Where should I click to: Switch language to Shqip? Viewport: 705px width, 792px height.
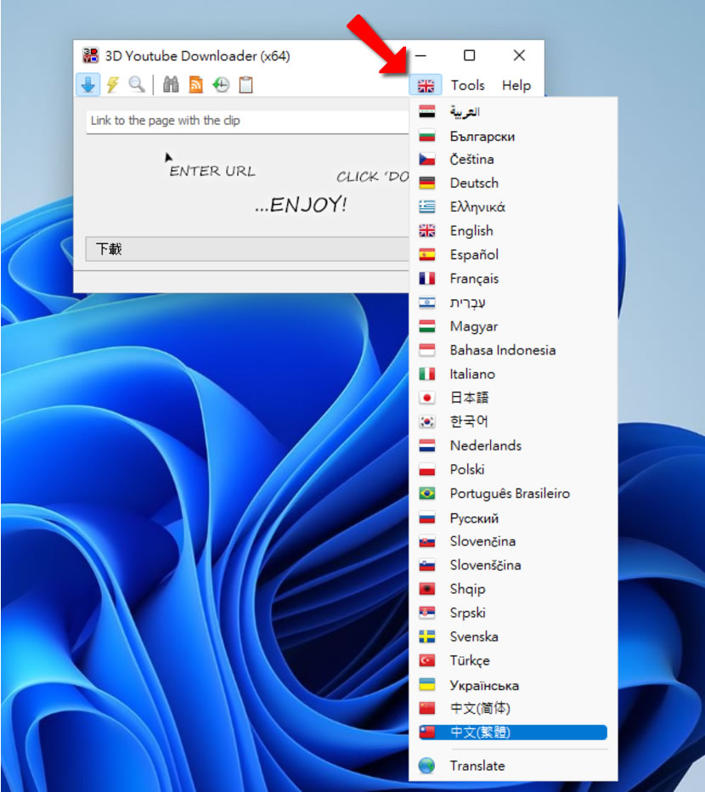coord(513,589)
